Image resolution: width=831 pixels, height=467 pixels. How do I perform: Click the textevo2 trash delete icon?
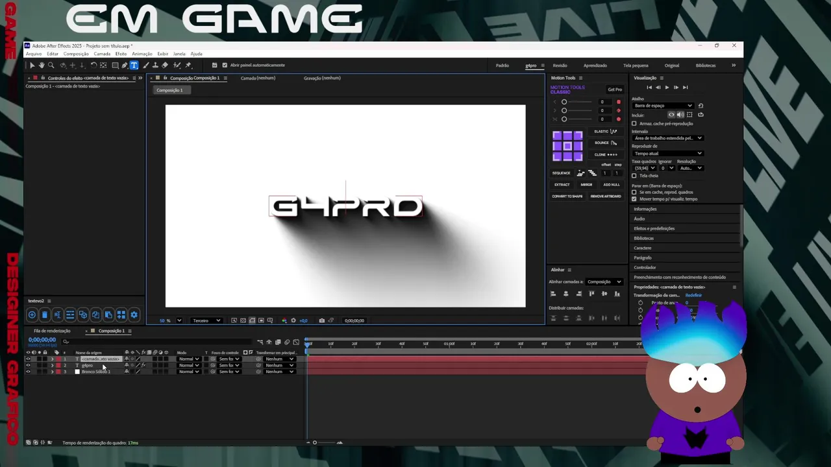(44, 315)
